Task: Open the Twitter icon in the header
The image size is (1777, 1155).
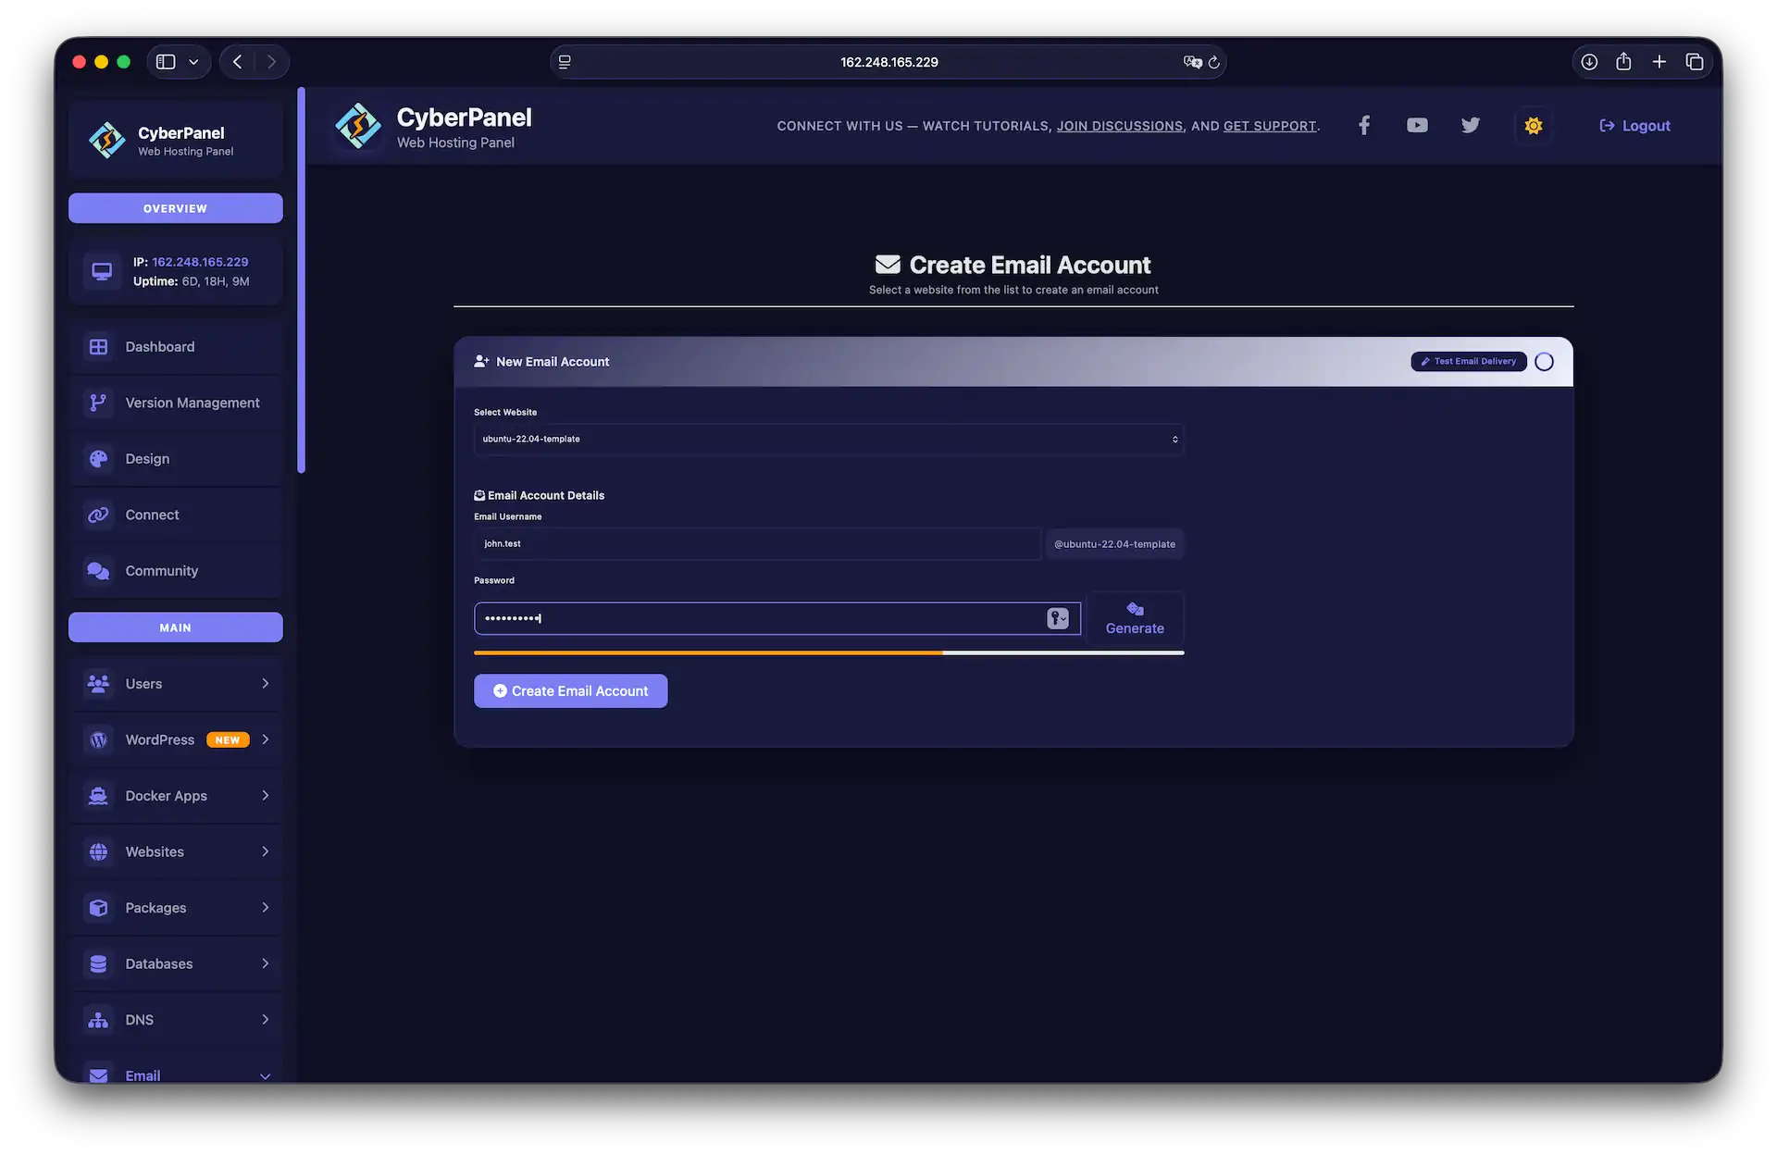Action: (x=1471, y=125)
